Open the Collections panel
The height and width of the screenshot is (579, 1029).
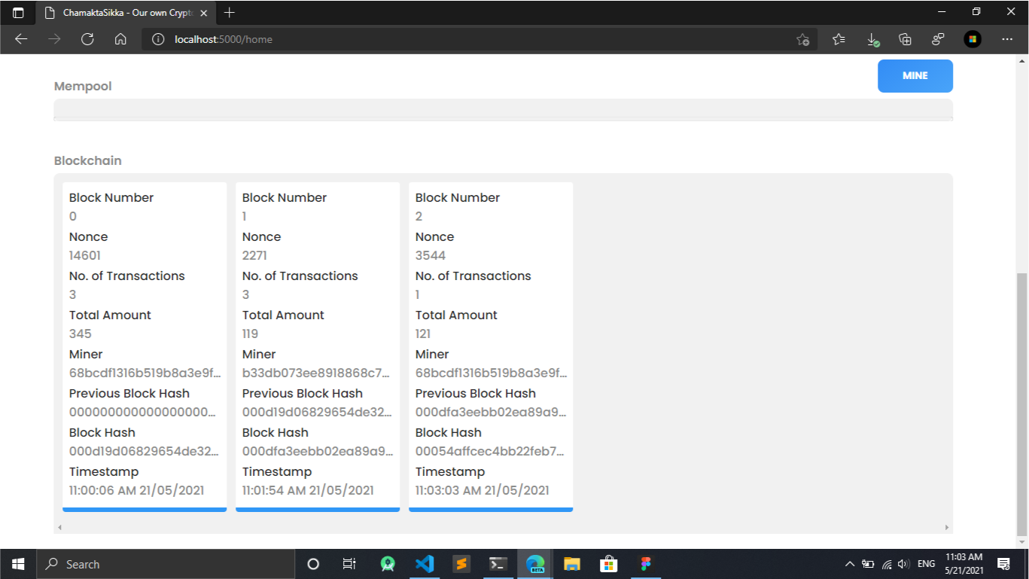click(905, 39)
